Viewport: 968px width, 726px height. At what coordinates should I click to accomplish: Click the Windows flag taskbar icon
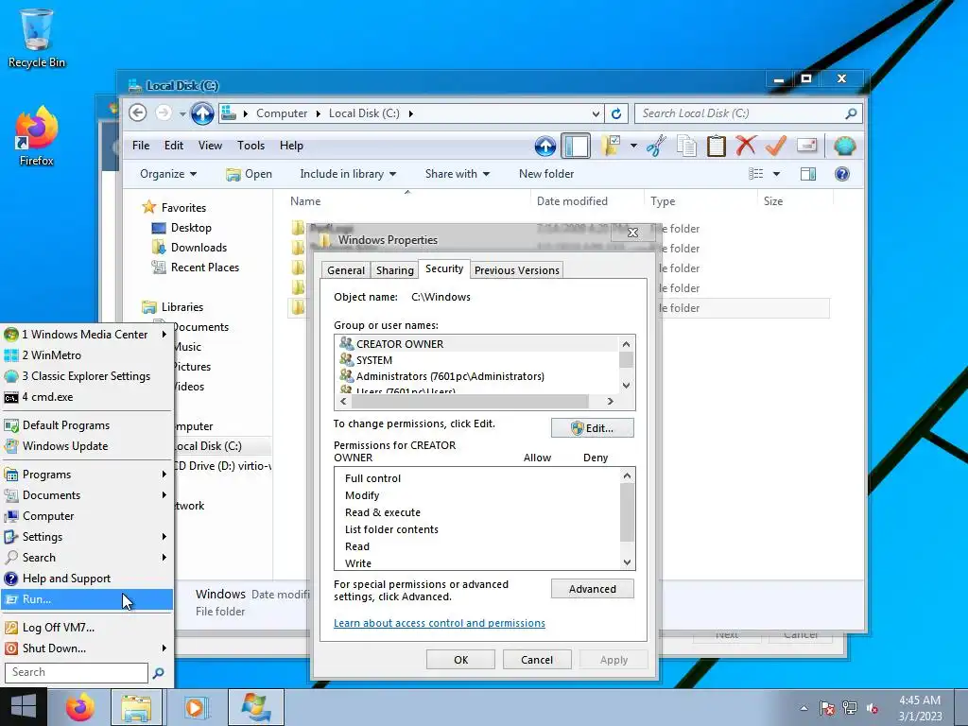255,707
